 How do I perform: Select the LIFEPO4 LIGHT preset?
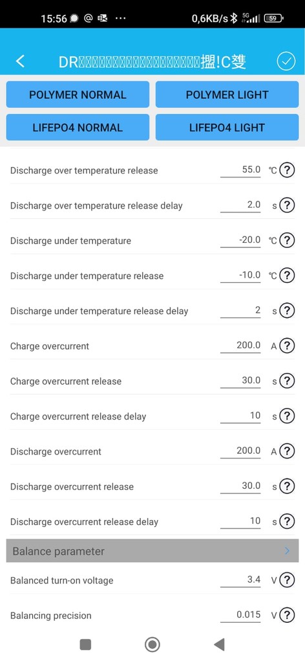pos(227,128)
